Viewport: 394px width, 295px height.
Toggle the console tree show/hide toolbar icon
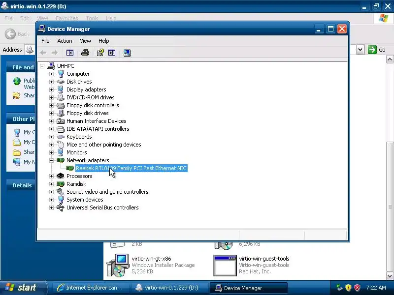pyautogui.click(x=69, y=53)
